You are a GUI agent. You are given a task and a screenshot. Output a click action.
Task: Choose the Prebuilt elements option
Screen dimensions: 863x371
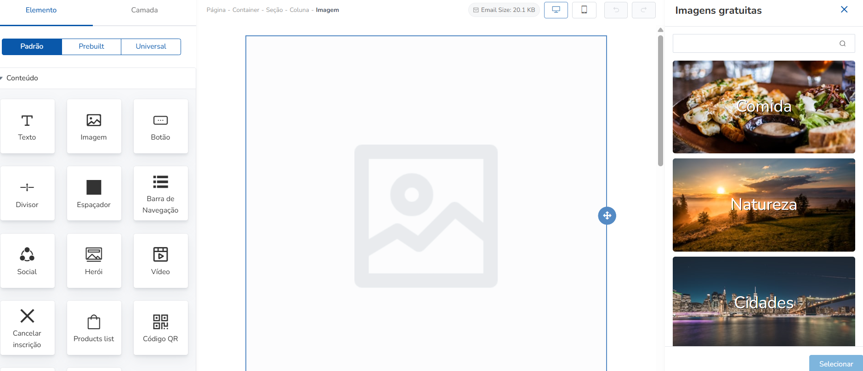point(91,46)
